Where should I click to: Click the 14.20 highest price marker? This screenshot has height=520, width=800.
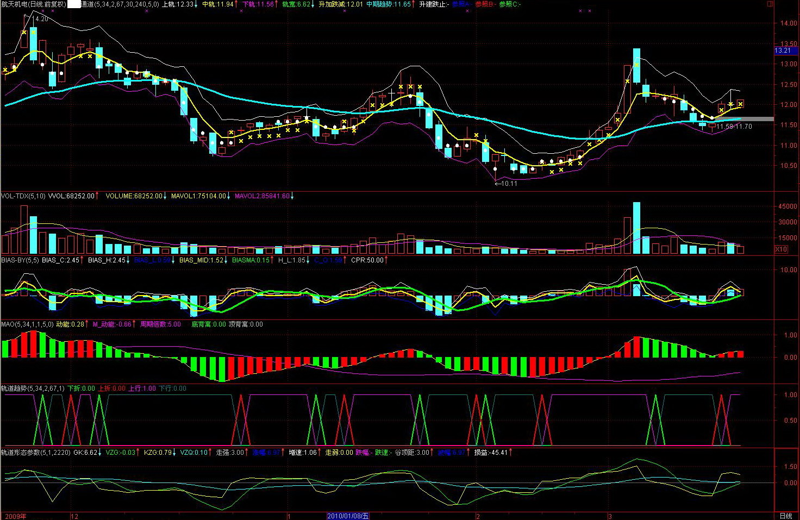pos(41,19)
